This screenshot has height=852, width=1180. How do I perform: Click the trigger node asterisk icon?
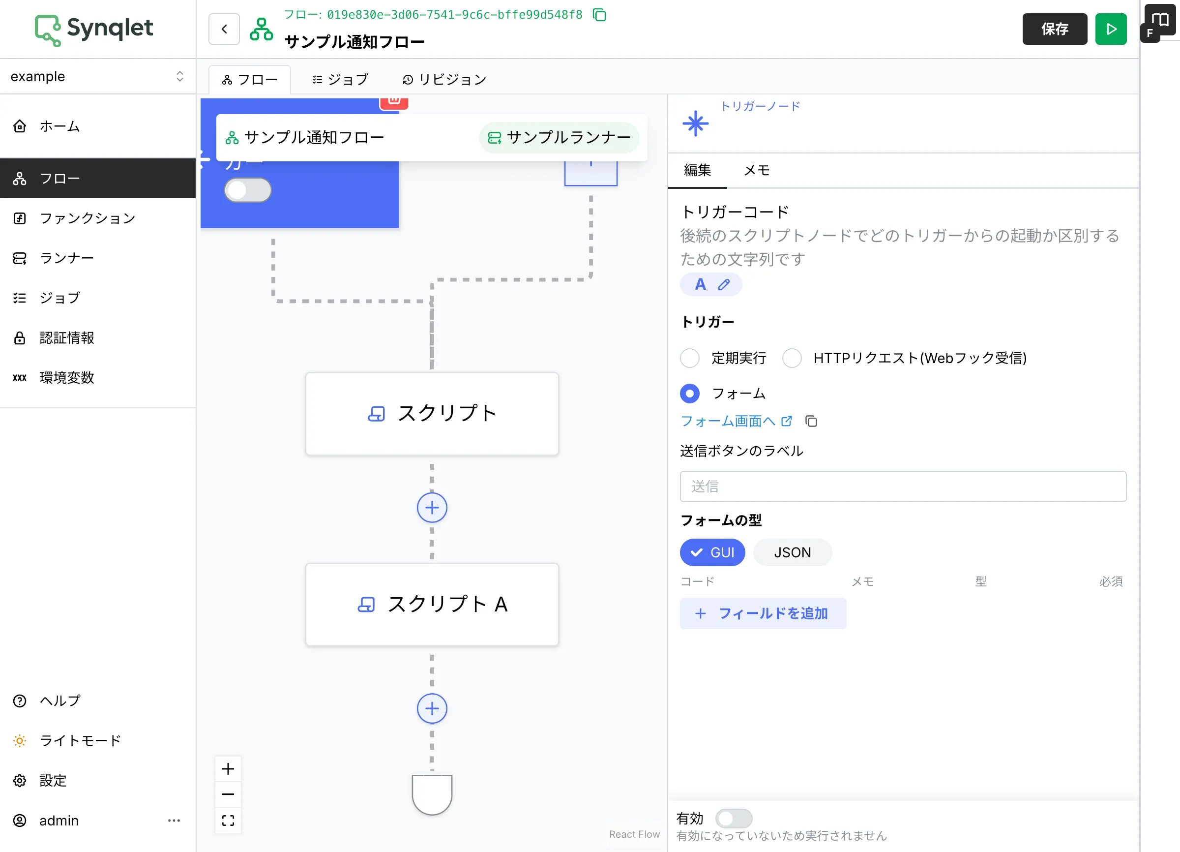[x=695, y=124]
